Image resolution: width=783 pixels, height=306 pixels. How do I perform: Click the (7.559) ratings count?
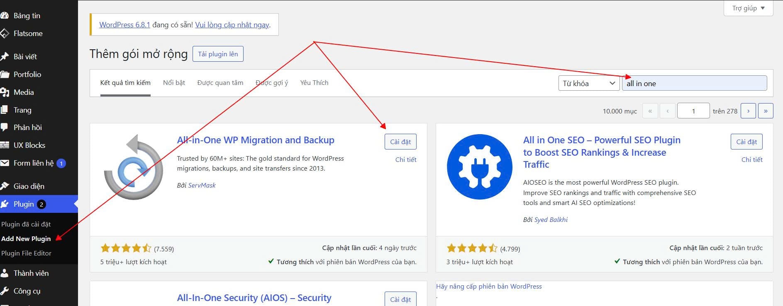coord(164,249)
